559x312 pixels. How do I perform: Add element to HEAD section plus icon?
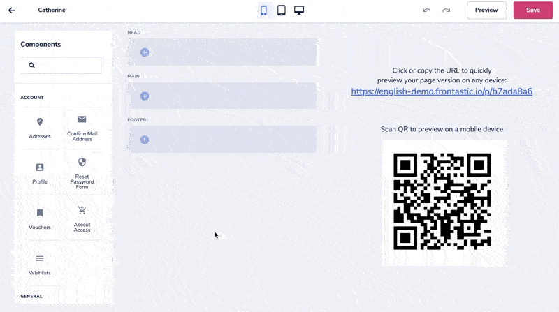[x=145, y=52]
